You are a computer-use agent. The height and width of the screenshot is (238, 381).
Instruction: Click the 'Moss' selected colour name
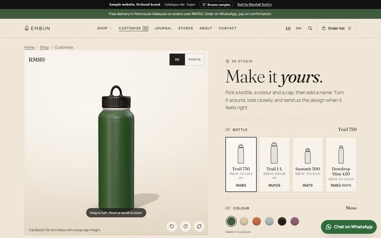point(351,208)
